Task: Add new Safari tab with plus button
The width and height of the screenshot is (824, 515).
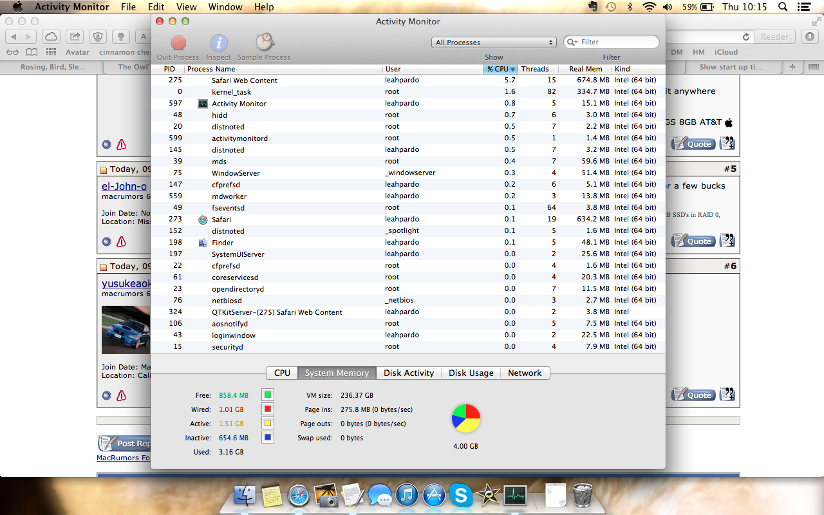Action: pos(792,67)
